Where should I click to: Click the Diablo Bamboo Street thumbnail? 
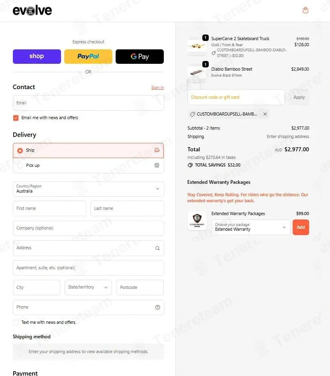click(197, 72)
